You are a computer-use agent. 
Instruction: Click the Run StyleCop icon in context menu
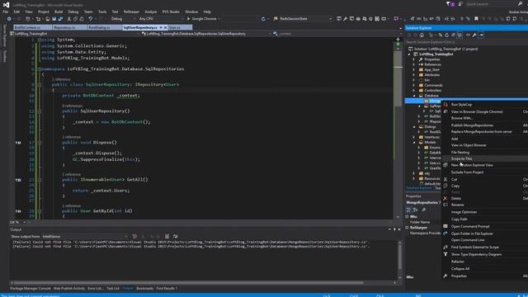[x=445, y=105]
